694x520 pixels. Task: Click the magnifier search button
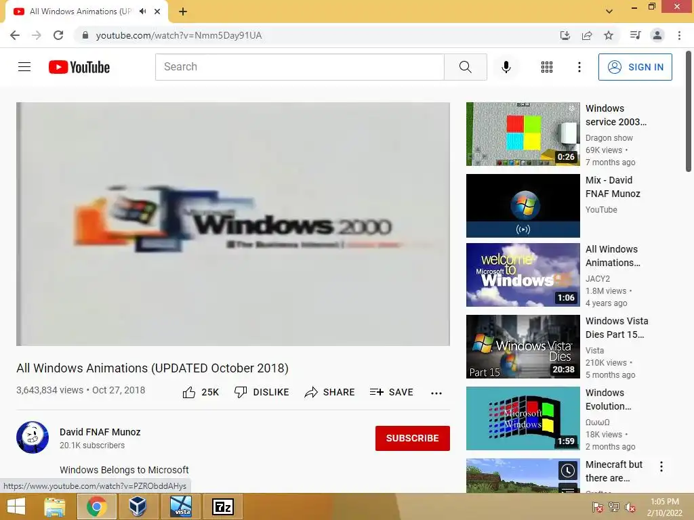pos(465,67)
